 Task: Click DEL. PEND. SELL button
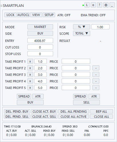click(x=17, y=117)
